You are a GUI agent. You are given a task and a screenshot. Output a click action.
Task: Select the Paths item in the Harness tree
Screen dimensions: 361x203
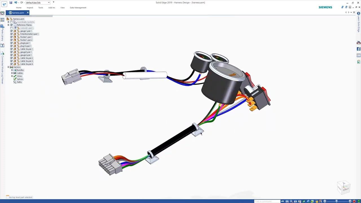tap(19, 82)
